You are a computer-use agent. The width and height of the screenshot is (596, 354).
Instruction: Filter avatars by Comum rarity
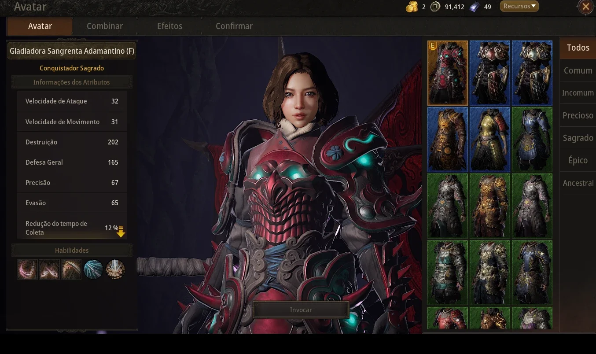click(x=578, y=70)
